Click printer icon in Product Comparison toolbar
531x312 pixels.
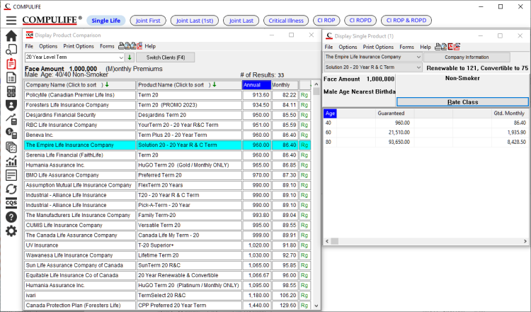tap(122, 46)
